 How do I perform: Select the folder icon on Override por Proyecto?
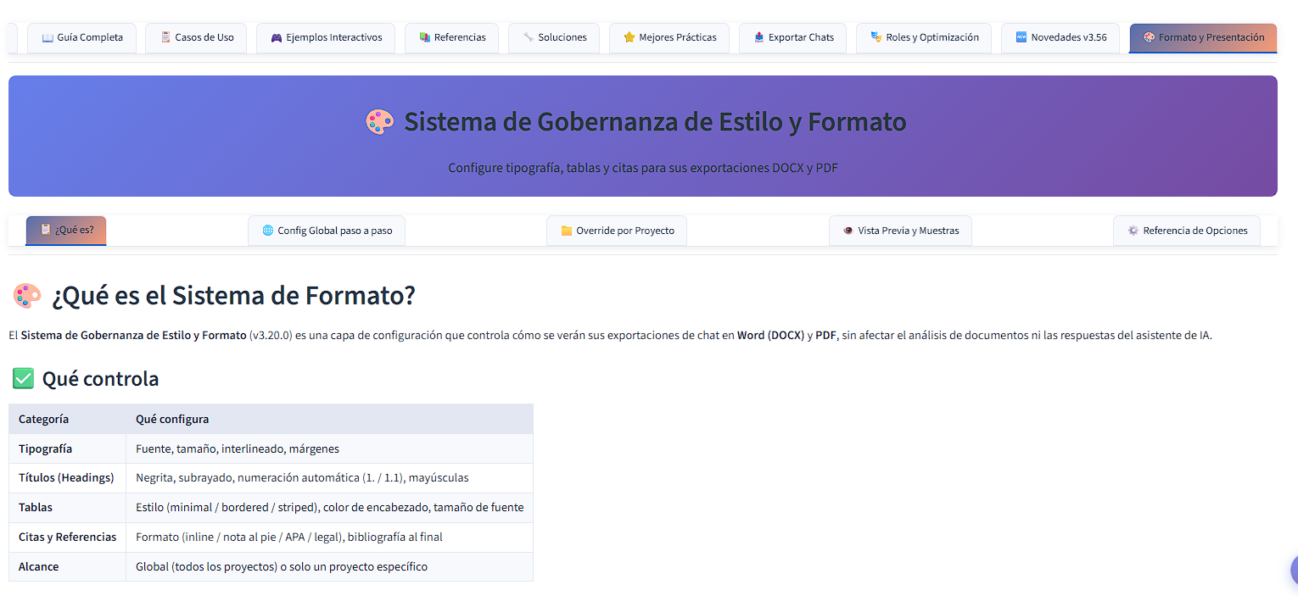pyautogui.click(x=567, y=230)
